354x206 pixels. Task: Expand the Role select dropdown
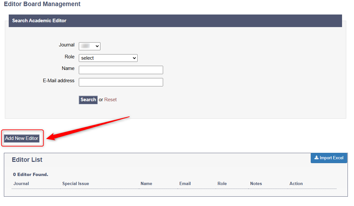pyautogui.click(x=108, y=58)
